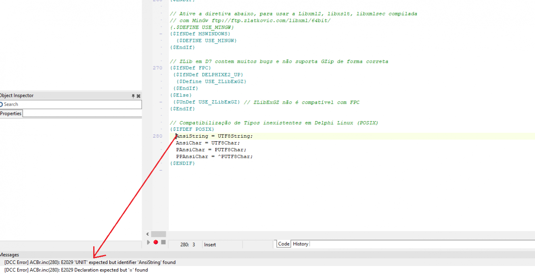Click the {.$DEFINE USE_MINGW} disabled directive
Viewport: 535px width, 274px height.
click(x=202, y=27)
